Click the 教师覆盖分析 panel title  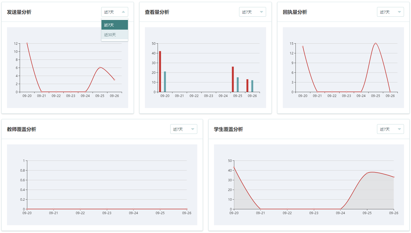coord(22,129)
